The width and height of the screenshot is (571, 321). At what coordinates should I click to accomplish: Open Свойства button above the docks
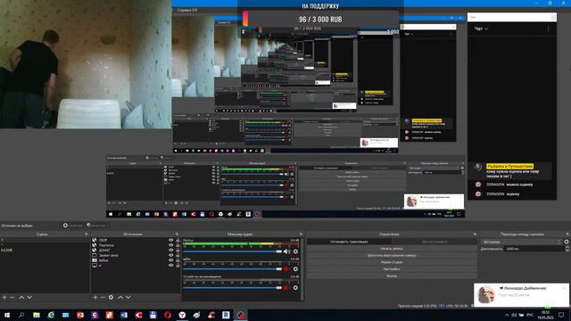73,226
